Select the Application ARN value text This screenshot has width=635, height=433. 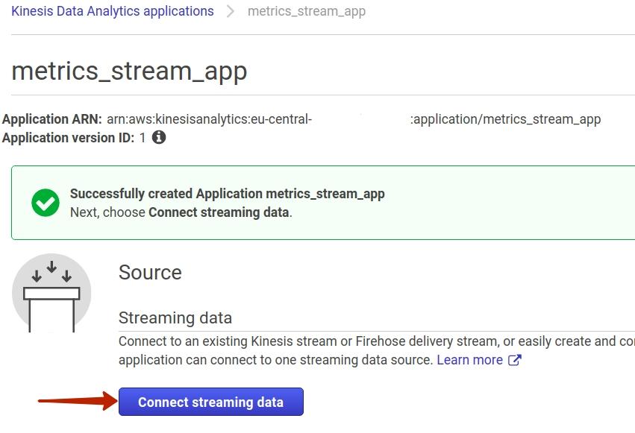354,119
